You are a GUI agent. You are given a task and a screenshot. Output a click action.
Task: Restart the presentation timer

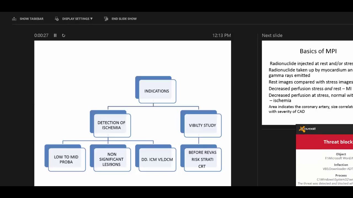(x=63, y=35)
